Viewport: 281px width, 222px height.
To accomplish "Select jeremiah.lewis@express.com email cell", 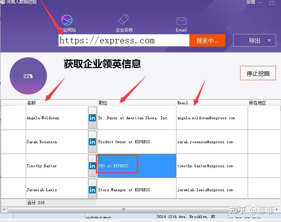I will click(x=212, y=188).
